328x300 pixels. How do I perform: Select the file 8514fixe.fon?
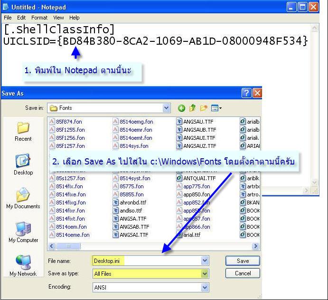point(67,194)
